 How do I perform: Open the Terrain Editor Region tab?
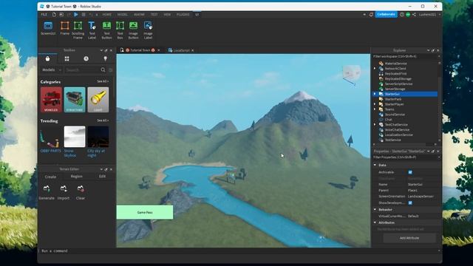(76, 177)
